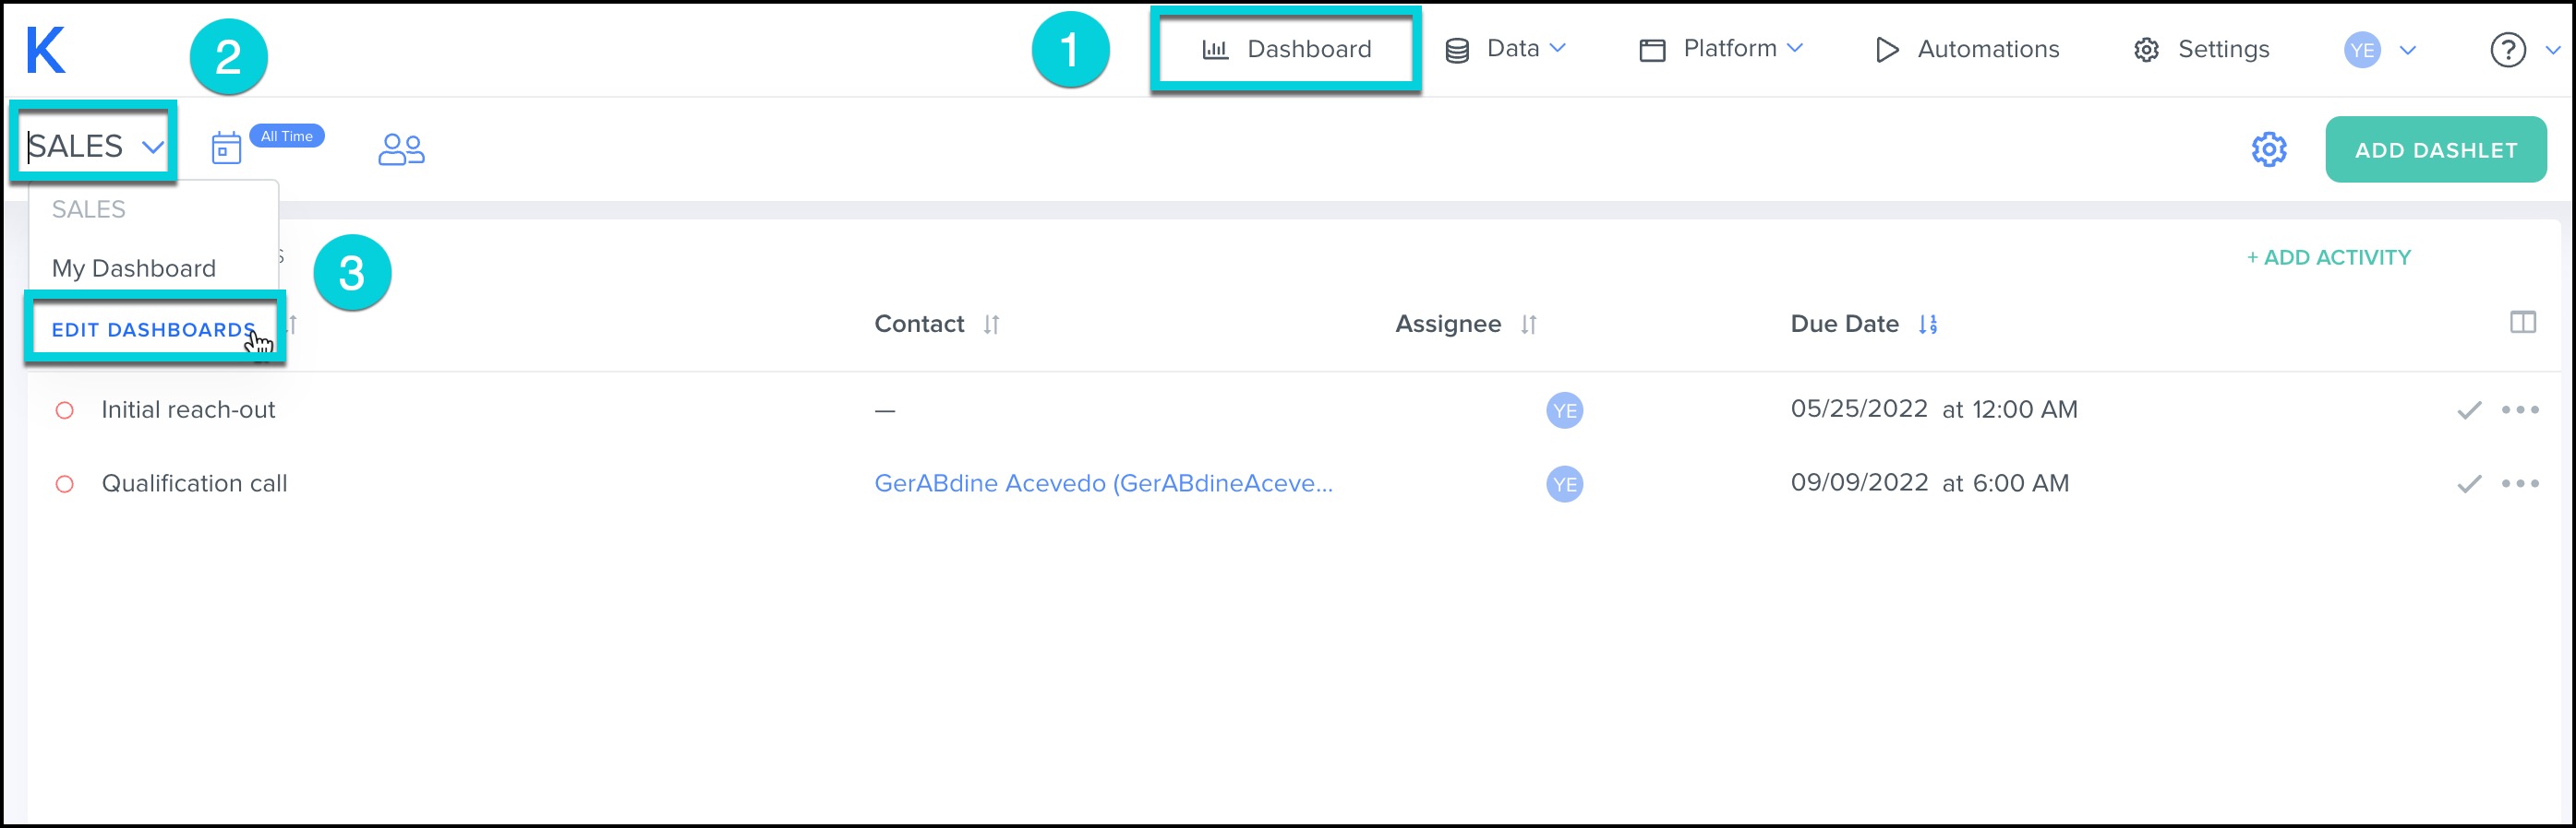Viewport: 2576px width, 828px height.
Task: Click the ADD DASHLET button
Action: click(x=2435, y=149)
